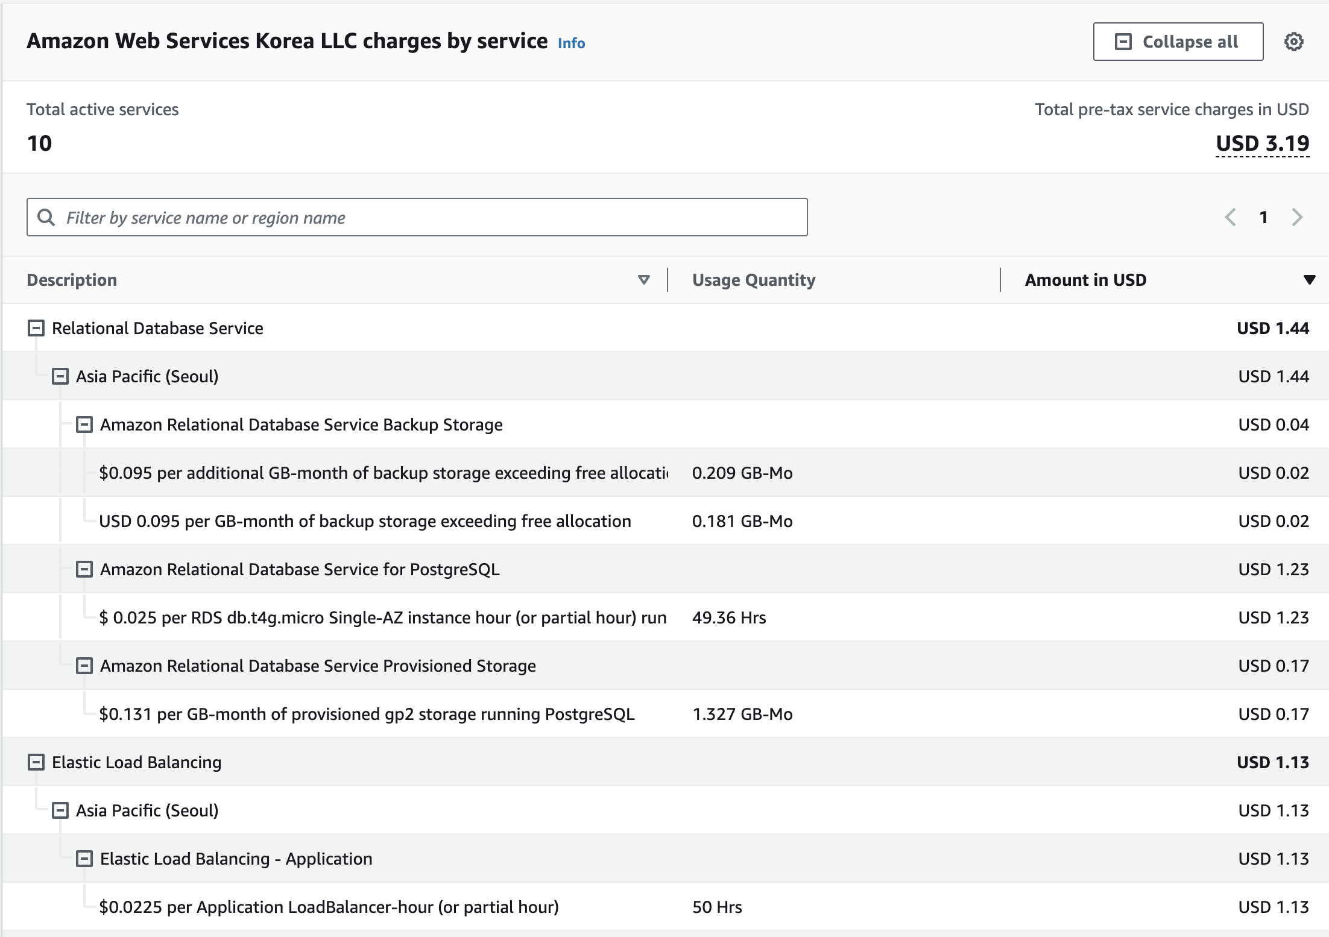Click the 0.181 GB-Mo usage value

click(742, 521)
